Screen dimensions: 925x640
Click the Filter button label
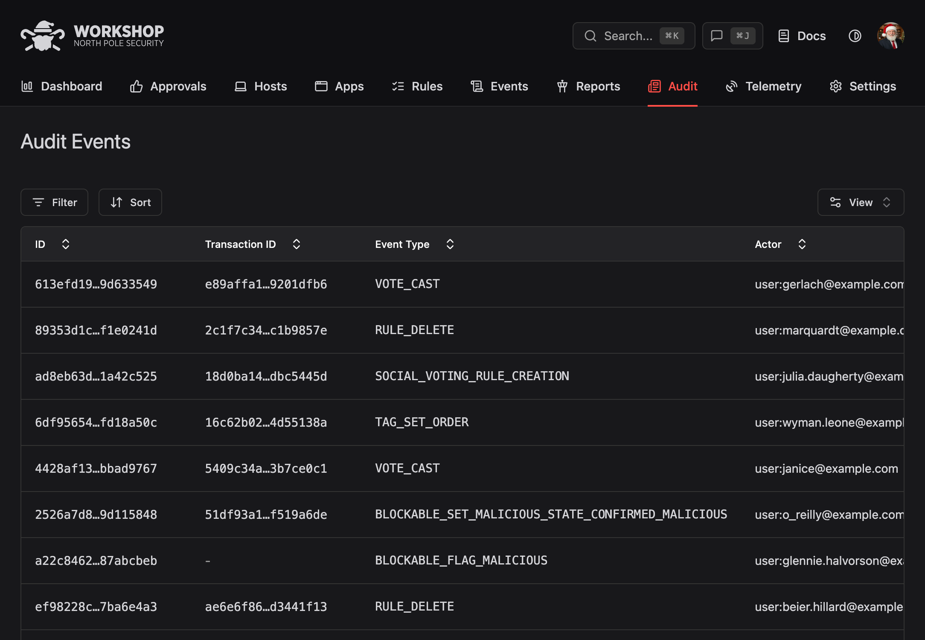64,202
